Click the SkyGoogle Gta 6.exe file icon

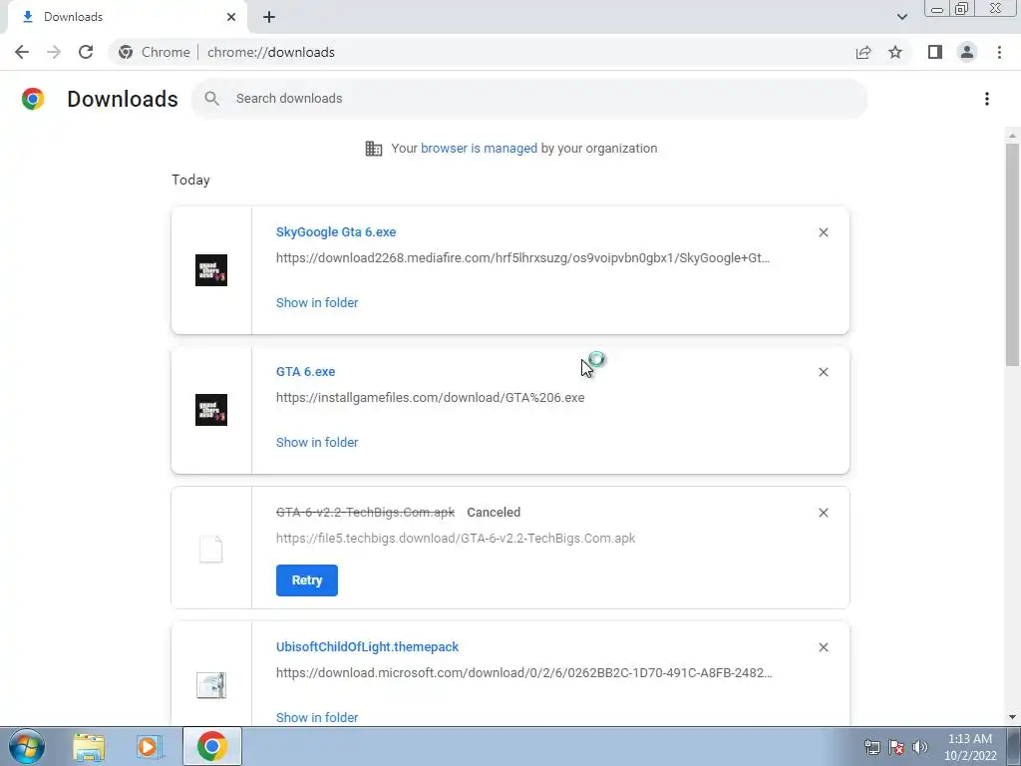click(x=211, y=270)
